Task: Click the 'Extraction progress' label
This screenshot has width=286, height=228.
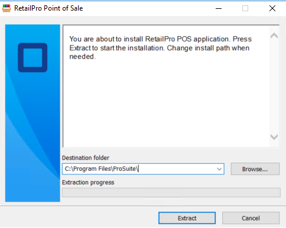Action: click(88, 183)
